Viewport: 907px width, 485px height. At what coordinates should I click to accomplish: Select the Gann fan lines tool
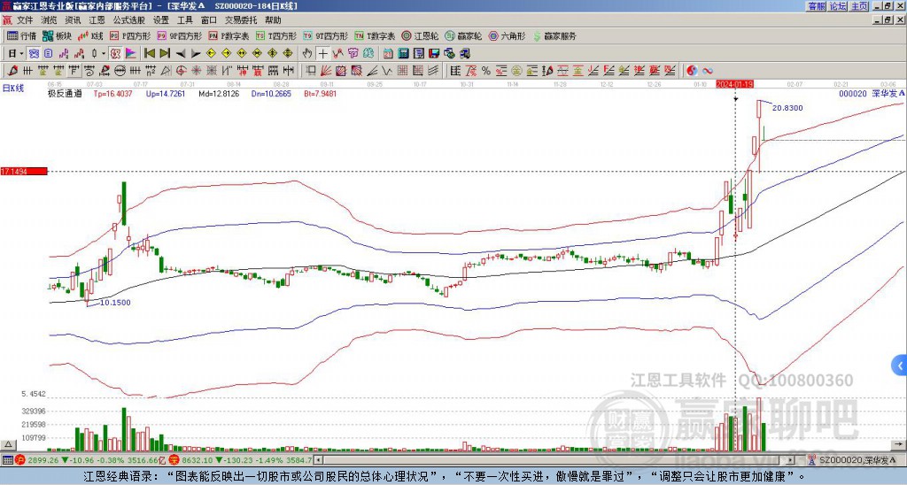(325, 71)
